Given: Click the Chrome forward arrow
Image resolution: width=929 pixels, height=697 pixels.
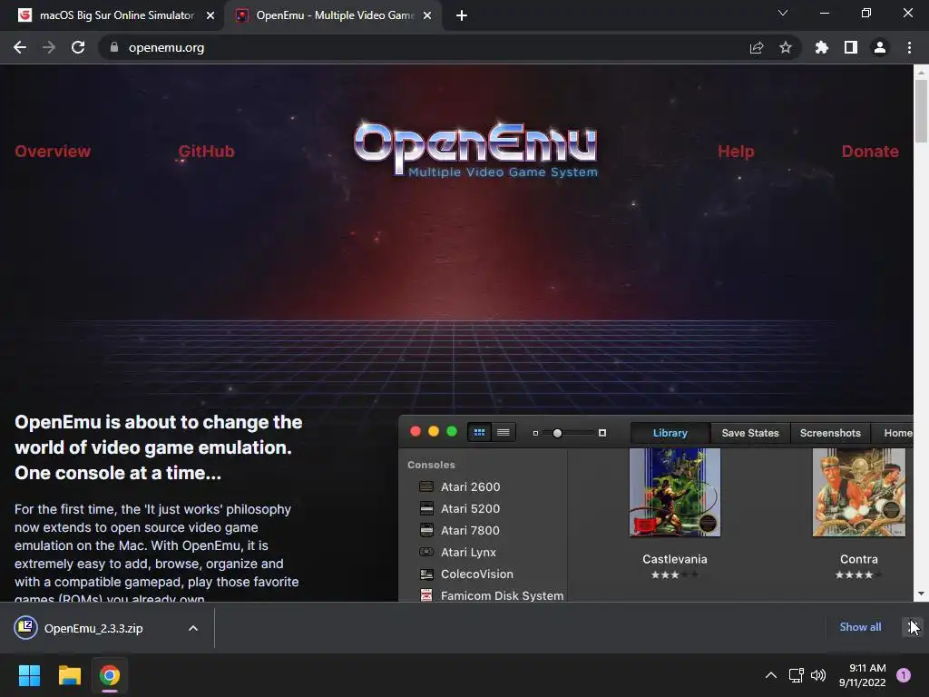Looking at the screenshot, I should [49, 47].
